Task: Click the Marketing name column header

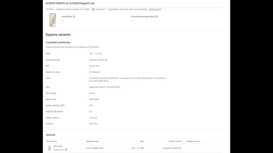Action: pyautogui.click(x=92, y=141)
